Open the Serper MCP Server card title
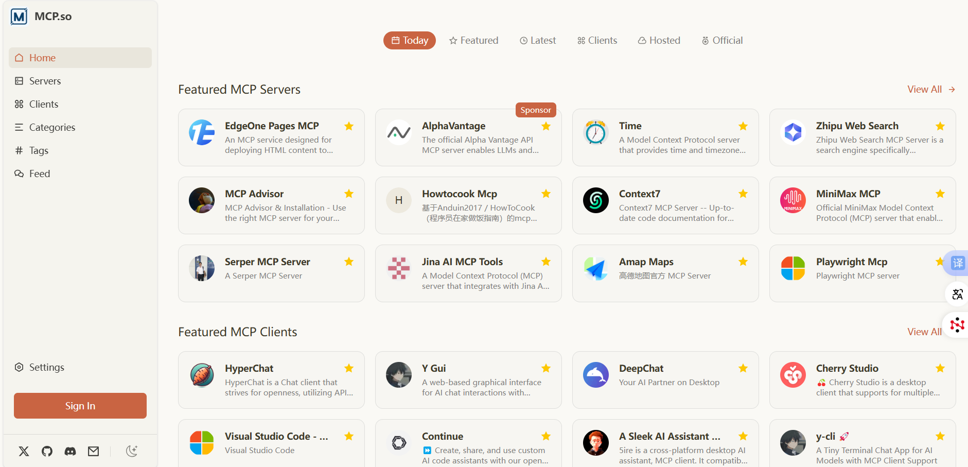 tap(268, 262)
